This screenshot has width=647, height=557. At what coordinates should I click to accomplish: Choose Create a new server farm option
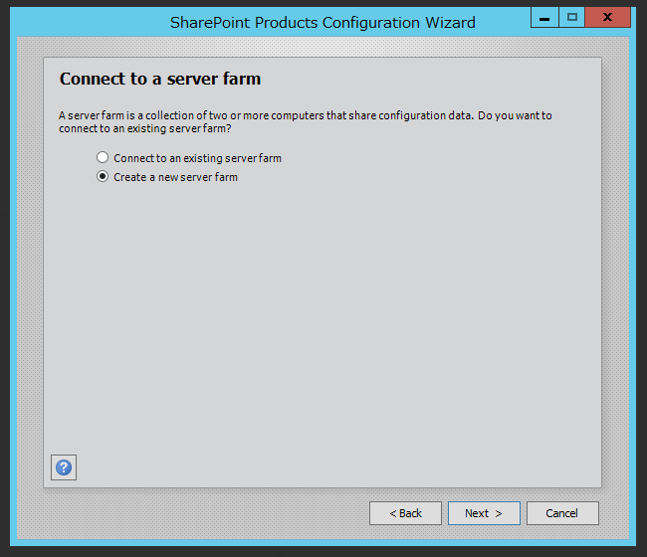tap(167, 177)
